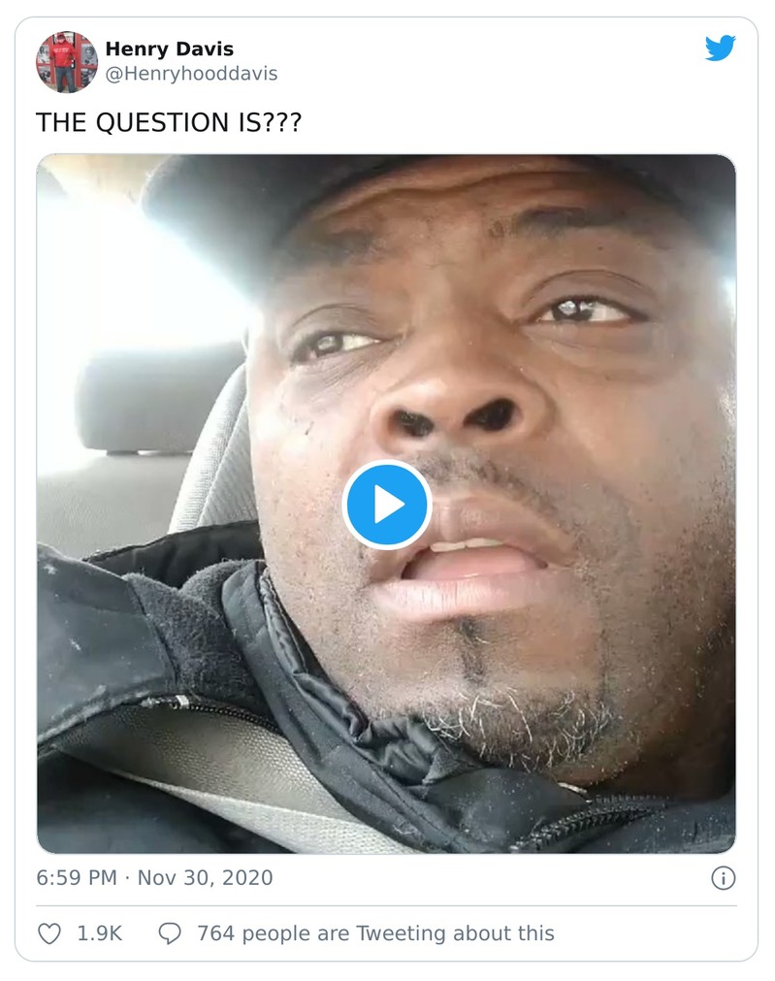Click the 6:59 PM timestamp
This screenshot has width=775, height=981.
pyautogui.click(x=77, y=878)
